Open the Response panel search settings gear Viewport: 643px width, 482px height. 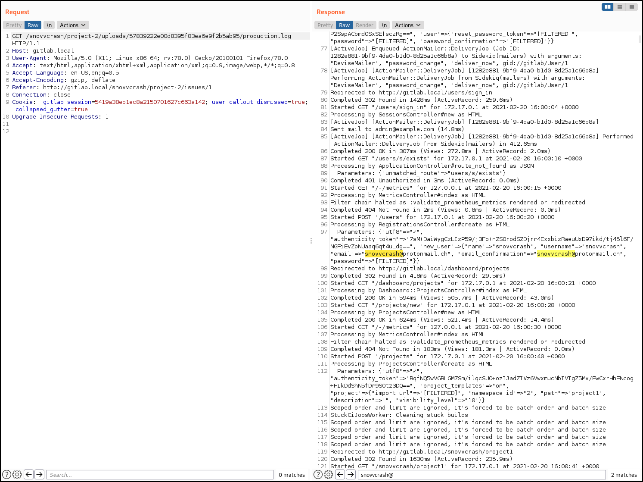tap(329, 474)
